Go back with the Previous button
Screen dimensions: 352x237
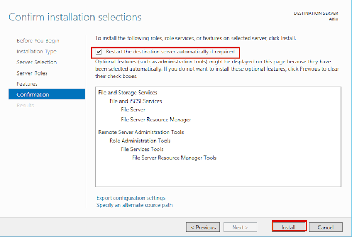coord(204,227)
